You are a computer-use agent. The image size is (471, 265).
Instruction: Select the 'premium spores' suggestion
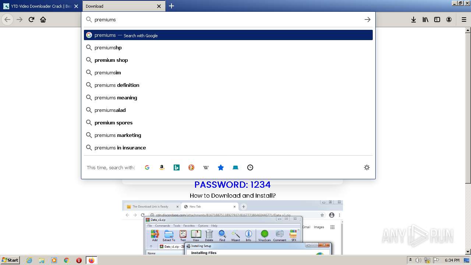click(x=228, y=123)
